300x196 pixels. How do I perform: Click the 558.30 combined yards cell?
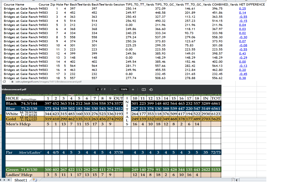(217, 37)
